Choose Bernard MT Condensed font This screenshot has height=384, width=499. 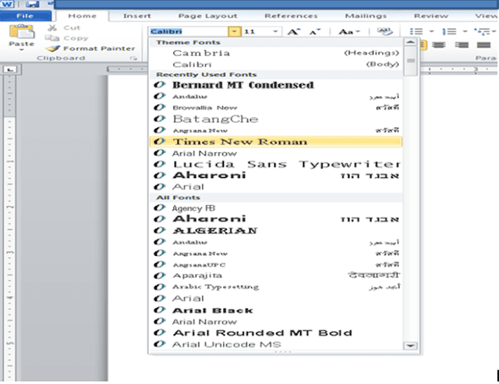pyautogui.click(x=275, y=85)
